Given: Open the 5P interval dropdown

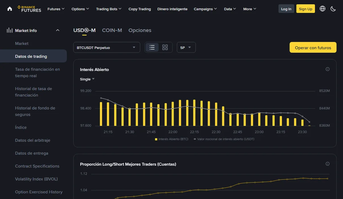Looking at the screenshot, I should [186, 47].
